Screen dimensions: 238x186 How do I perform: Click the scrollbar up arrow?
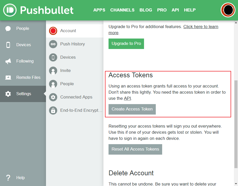pos(236,23)
